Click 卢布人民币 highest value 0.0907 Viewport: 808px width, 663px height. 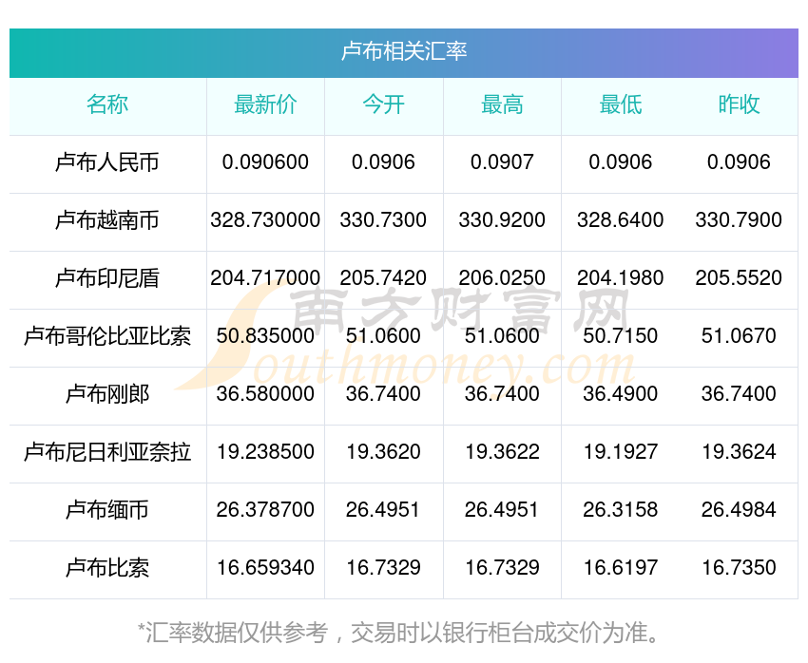[502, 162]
